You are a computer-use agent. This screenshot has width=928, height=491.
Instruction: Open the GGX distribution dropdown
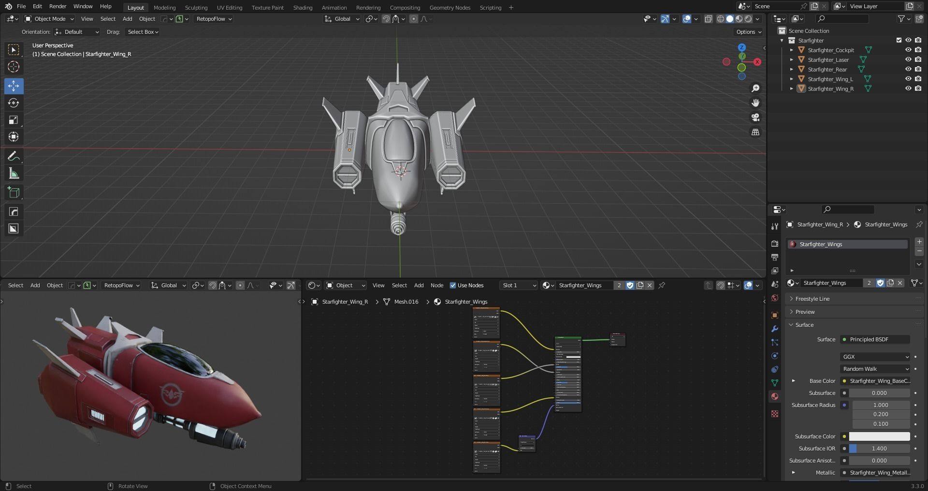click(875, 357)
